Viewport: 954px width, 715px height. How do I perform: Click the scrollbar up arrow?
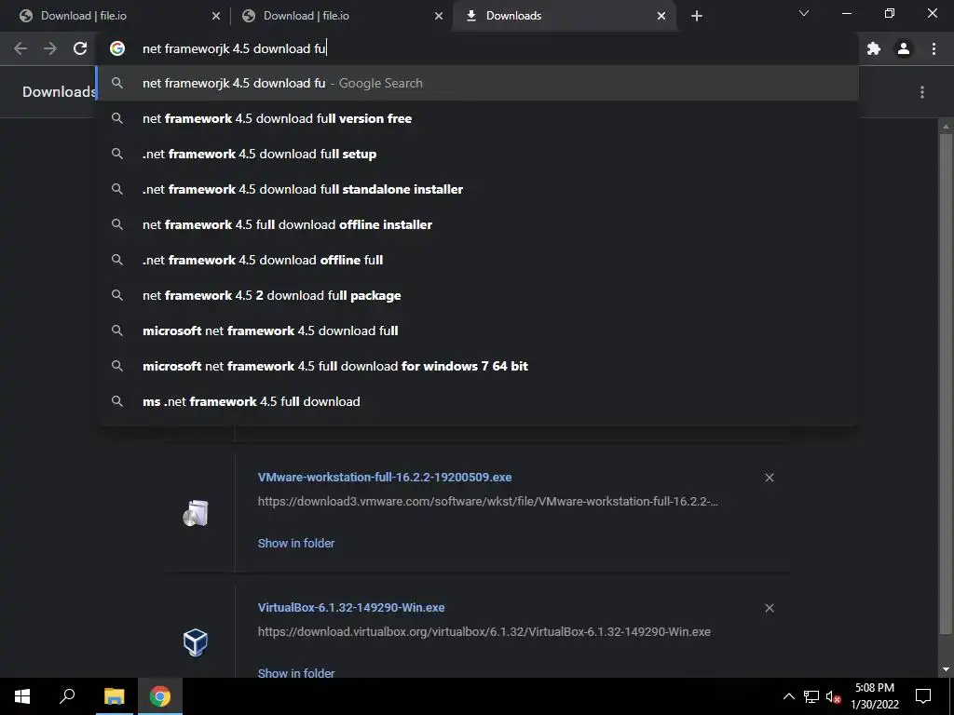tap(946, 126)
